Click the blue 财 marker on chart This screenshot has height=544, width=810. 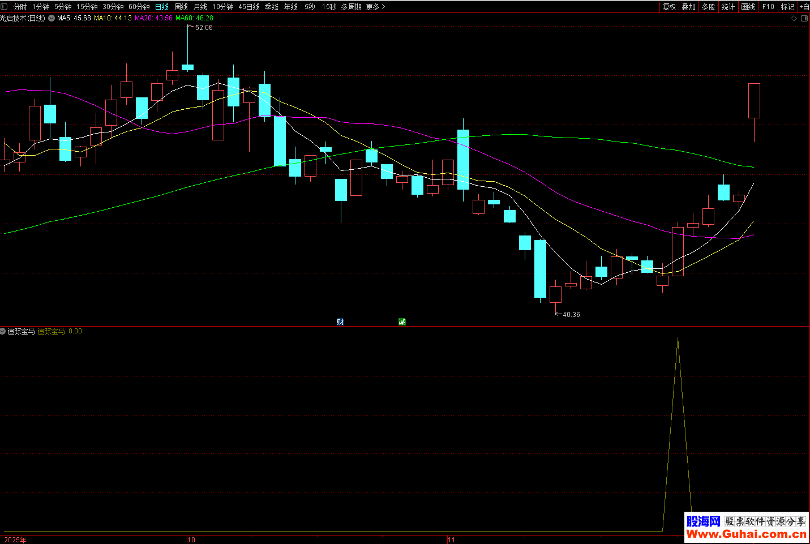click(x=340, y=322)
